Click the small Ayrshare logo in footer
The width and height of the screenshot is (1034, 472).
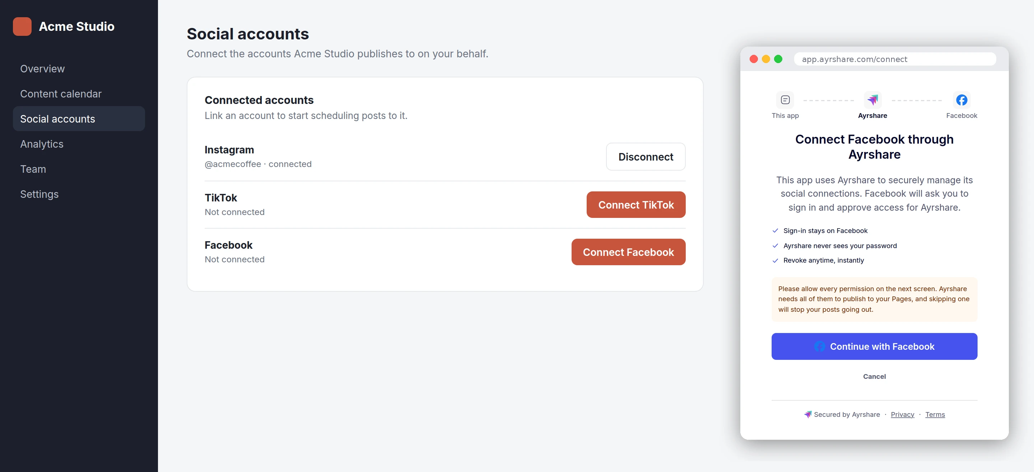(807, 414)
